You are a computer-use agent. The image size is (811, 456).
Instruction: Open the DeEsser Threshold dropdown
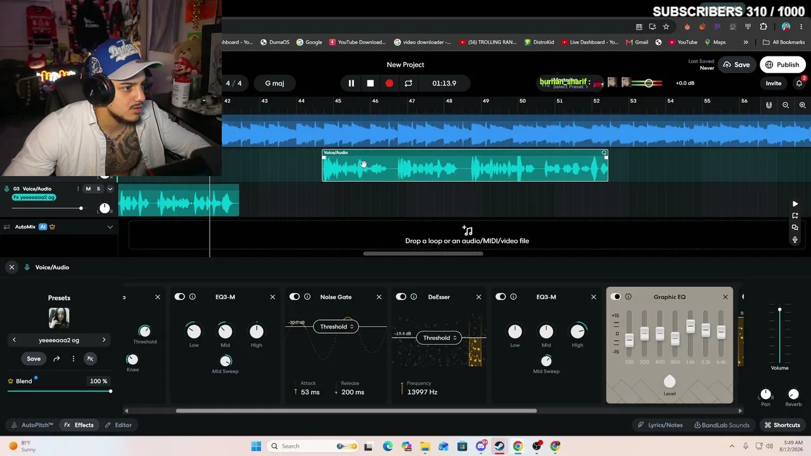point(440,338)
